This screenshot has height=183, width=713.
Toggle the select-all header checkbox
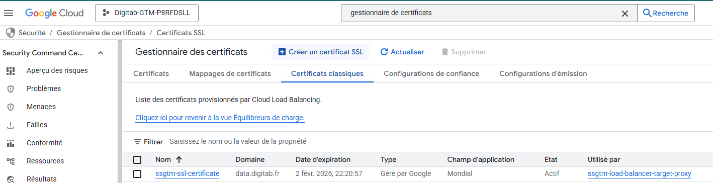click(137, 160)
